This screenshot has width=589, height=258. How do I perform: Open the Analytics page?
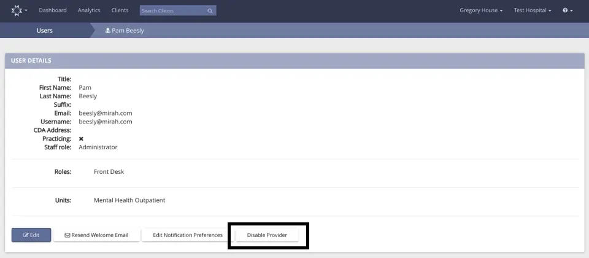tap(89, 10)
